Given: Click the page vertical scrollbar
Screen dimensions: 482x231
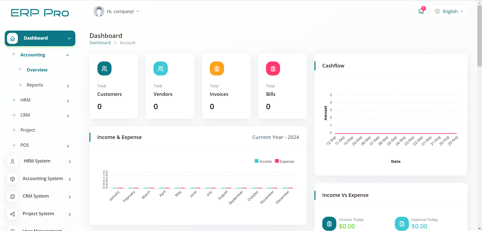Looking at the screenshot, I should (x=479, y=35).
